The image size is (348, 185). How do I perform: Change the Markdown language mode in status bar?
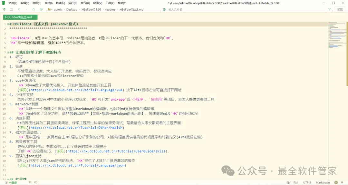323,182
